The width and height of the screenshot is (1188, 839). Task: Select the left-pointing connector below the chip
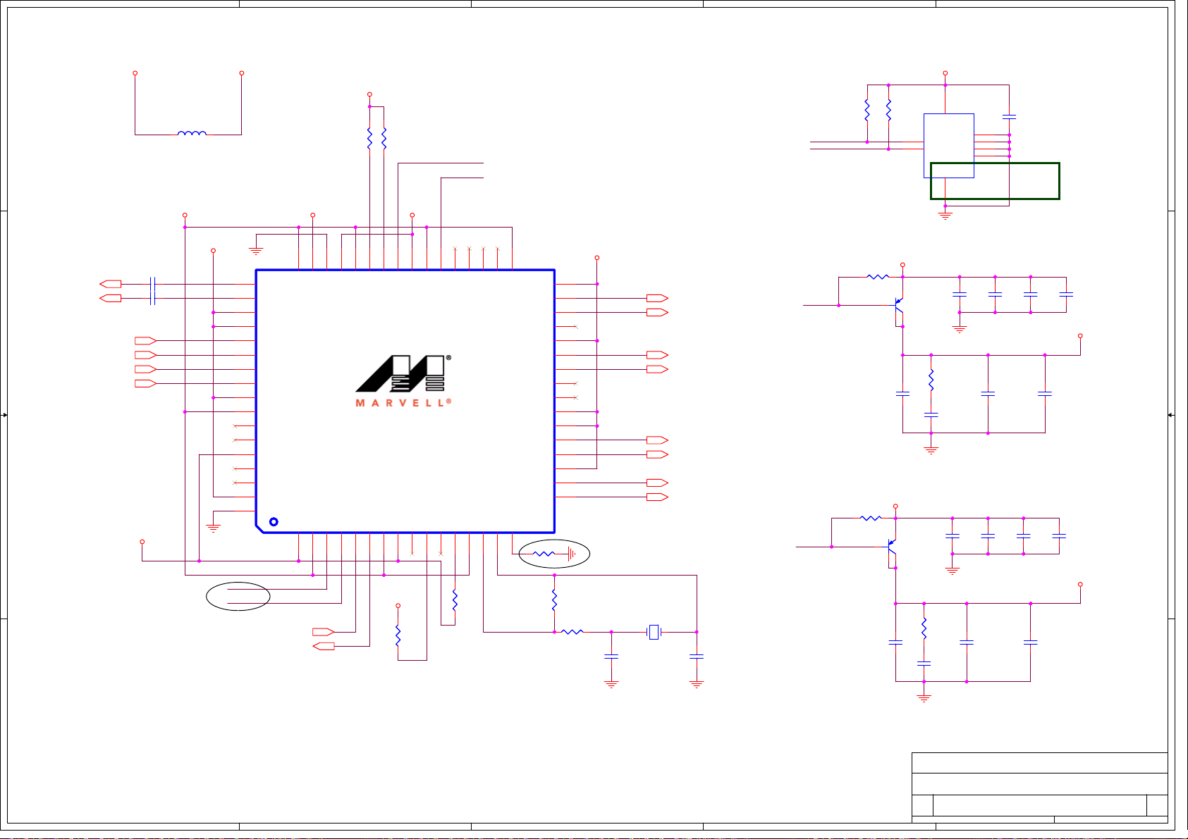323,646
